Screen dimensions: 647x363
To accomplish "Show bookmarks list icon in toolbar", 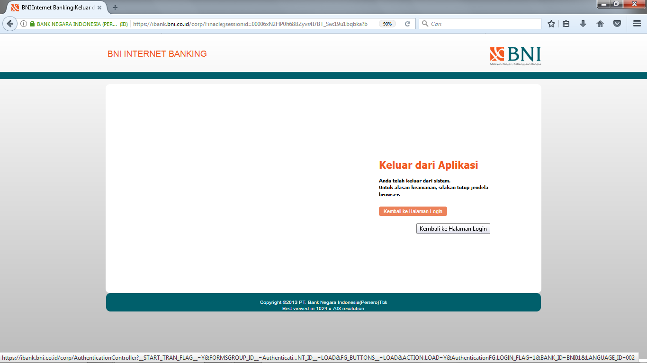I will pos(566,24).
